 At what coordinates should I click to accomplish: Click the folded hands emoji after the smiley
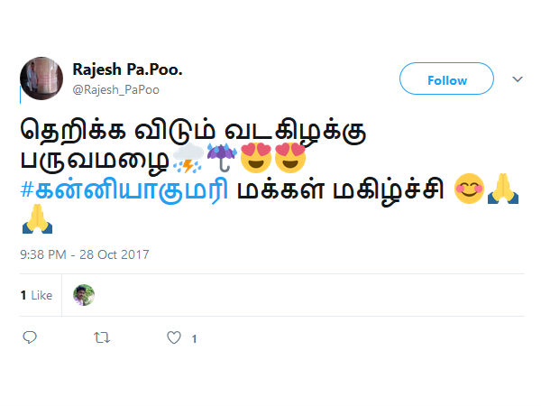pyautogui.click(x=503, y=189)
